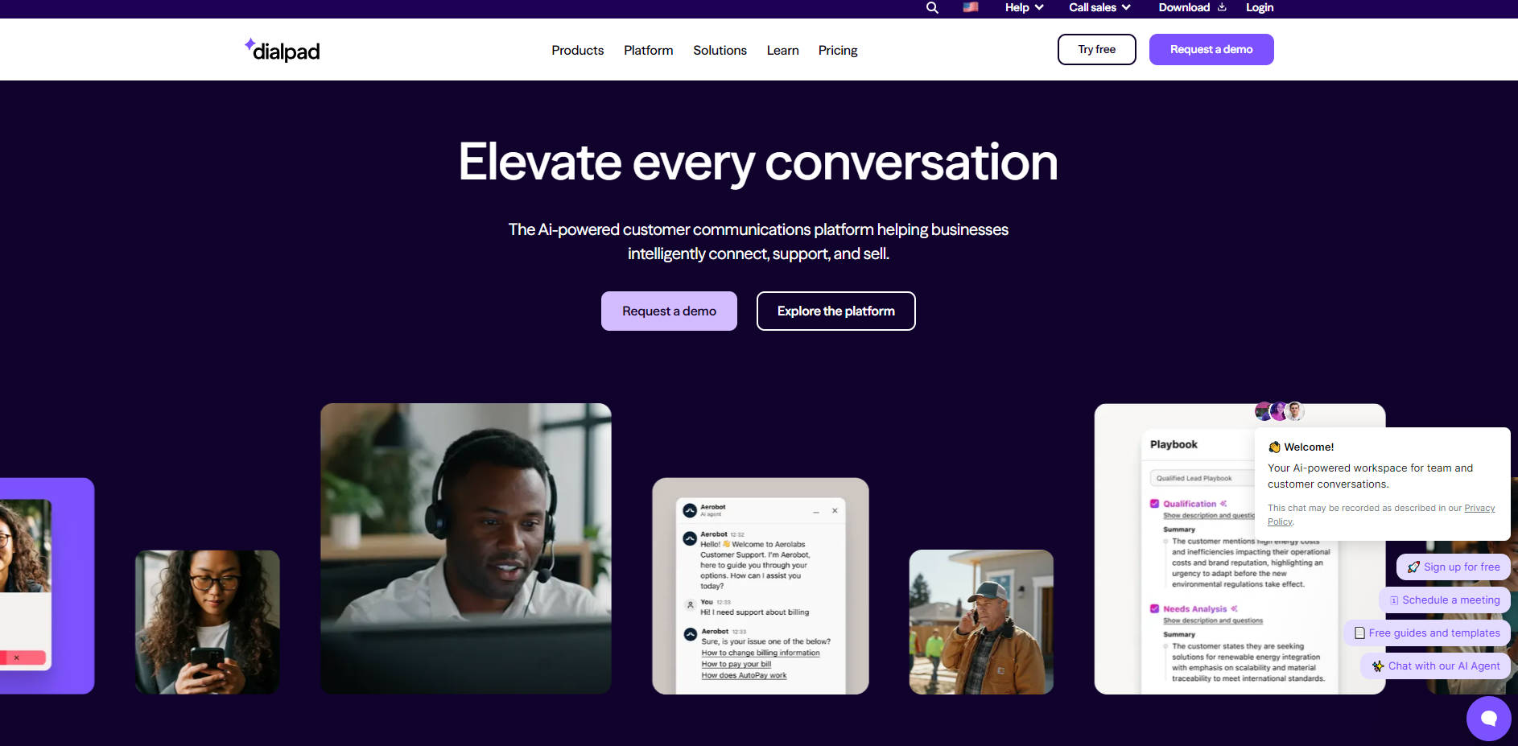Image resolution: width=1518 pixels, height=746 pixels.
Task: Click the Dialpad logo
Action: 281,49
